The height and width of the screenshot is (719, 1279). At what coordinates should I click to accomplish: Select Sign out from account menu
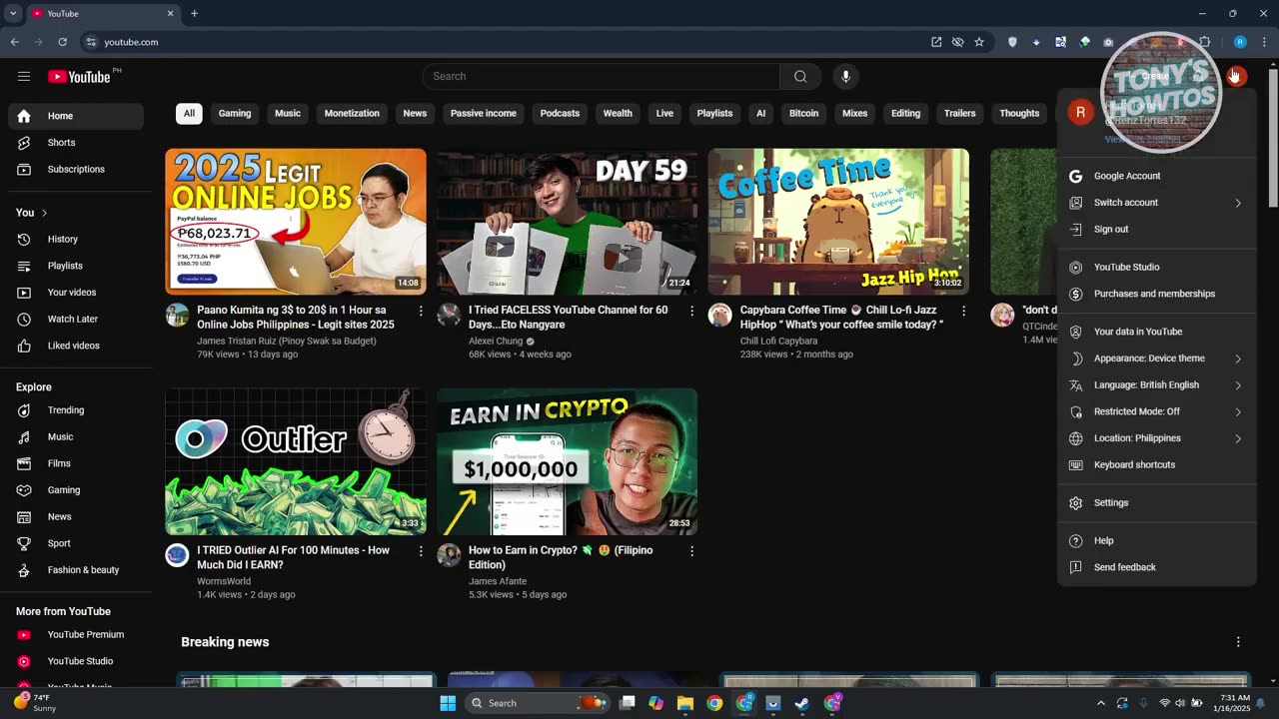1156,230
